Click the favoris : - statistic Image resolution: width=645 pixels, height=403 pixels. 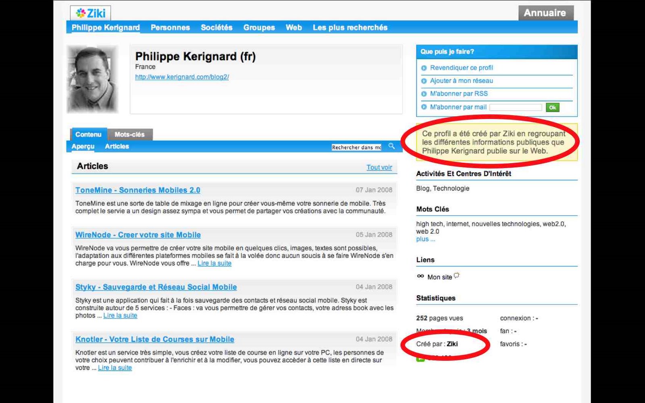pyautogui.click(x=514, y=344)
